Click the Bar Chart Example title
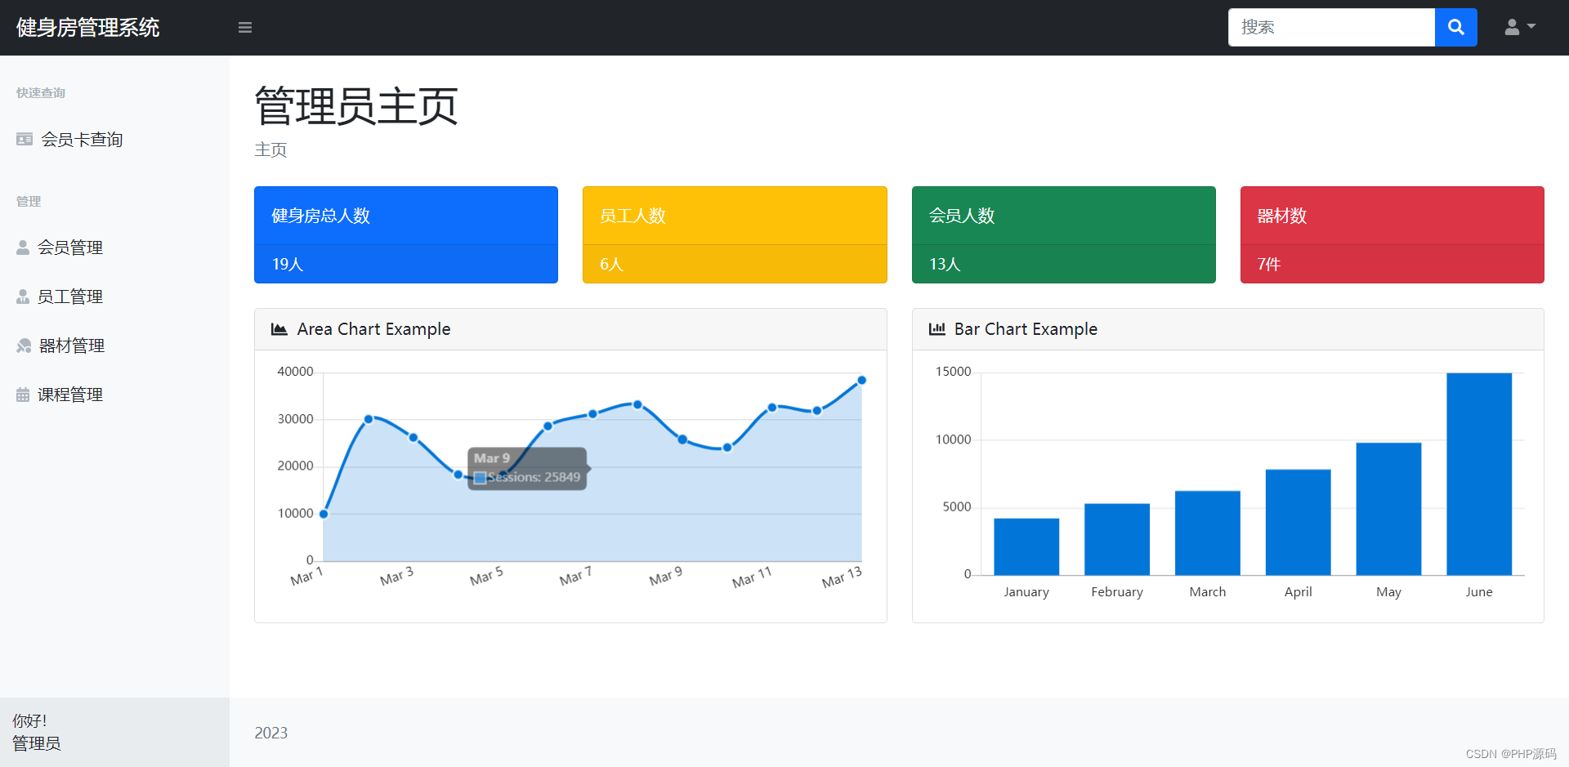Screen dimensions: 1569x767 coord(1026,329)
